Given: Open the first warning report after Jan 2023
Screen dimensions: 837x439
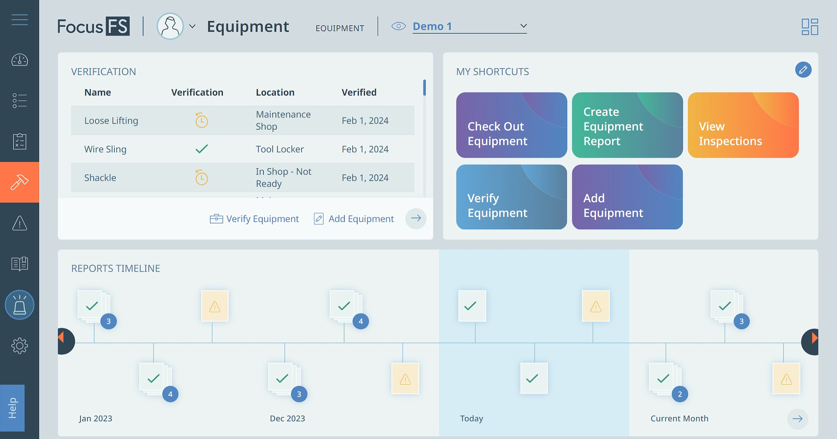Looking at the screenshot, I should 215,306.
